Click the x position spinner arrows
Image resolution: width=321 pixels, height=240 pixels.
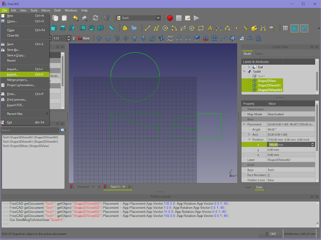click(313, 144)
